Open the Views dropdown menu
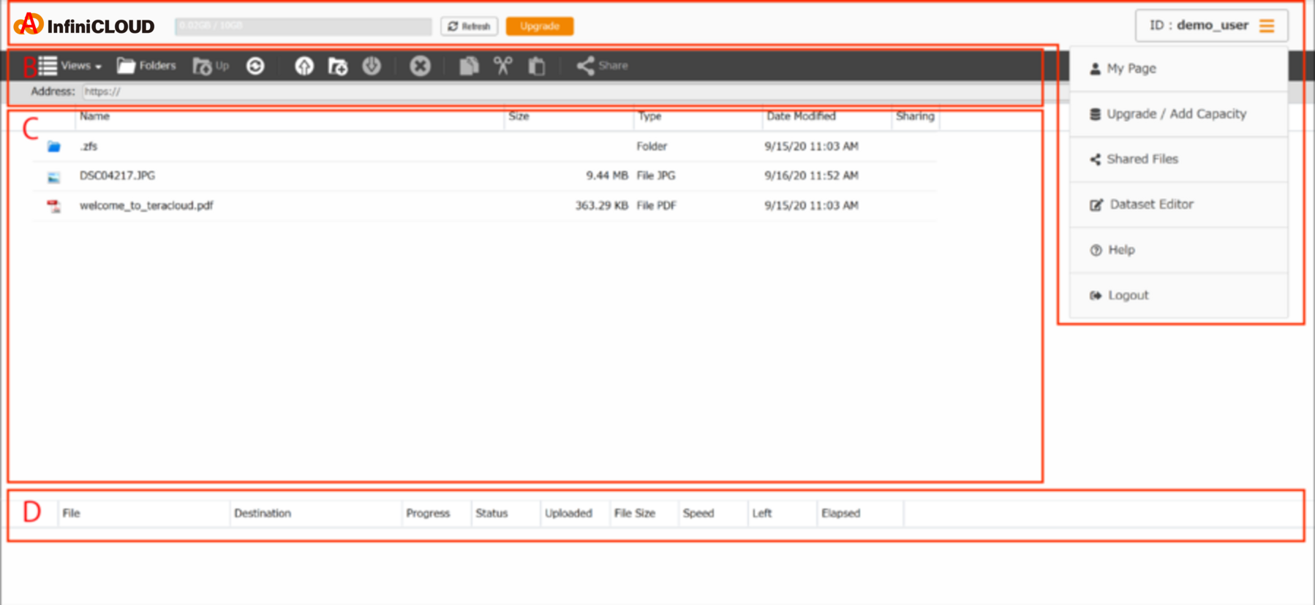 tap(70, 66)
